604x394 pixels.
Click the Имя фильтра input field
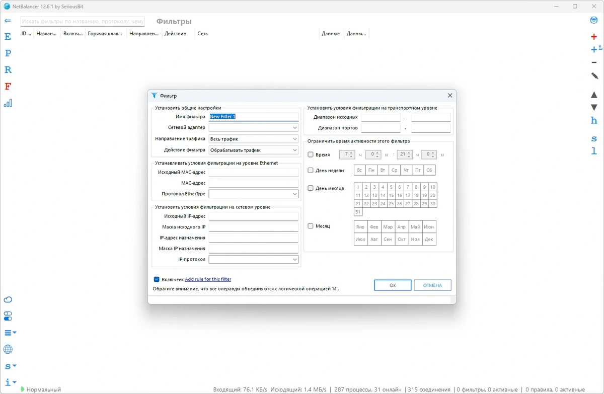(254, 117)
